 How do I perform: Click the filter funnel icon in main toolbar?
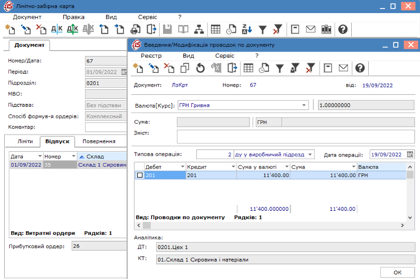(x=263, y=29)
